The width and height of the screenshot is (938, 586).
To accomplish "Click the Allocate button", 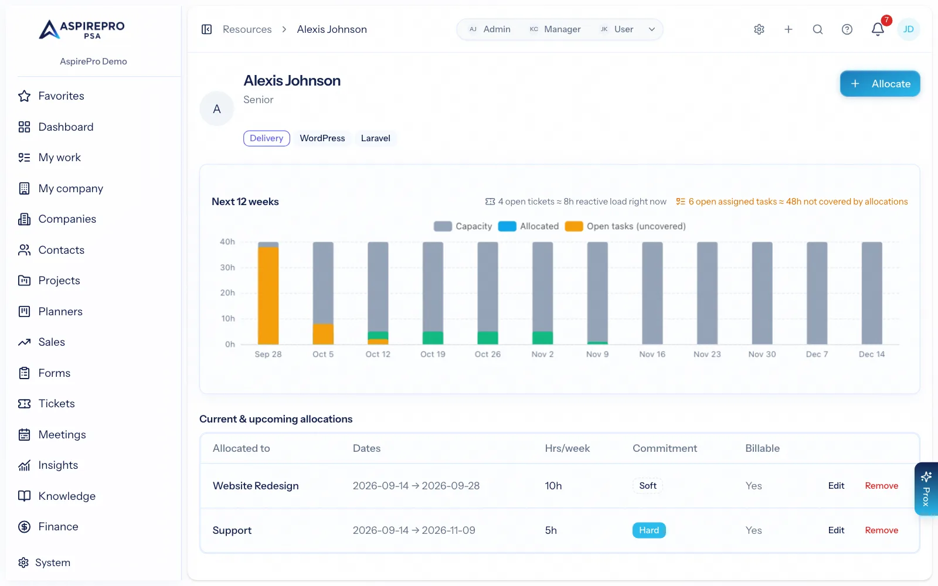I will 880,84.
